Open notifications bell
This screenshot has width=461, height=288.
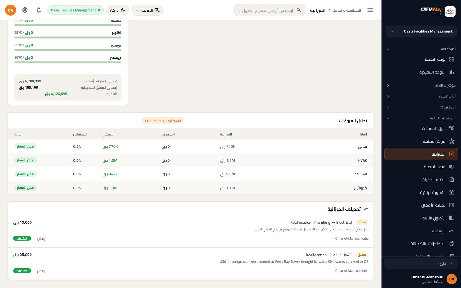tap(39, 10)
